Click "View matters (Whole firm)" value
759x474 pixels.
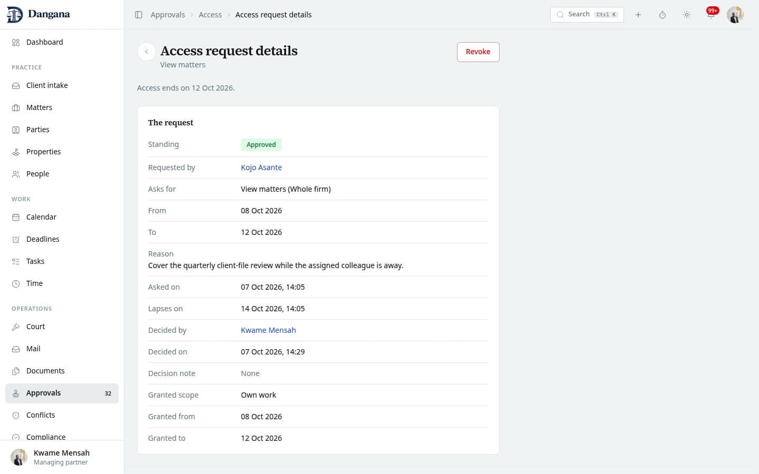286,189
